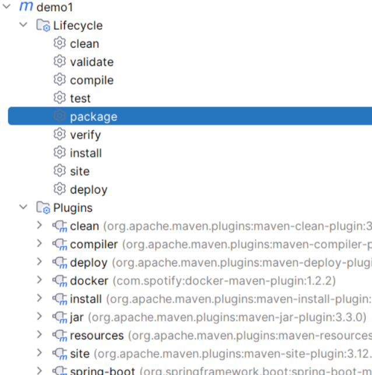Click the Lifecycle folder icon

coord(43,26)
